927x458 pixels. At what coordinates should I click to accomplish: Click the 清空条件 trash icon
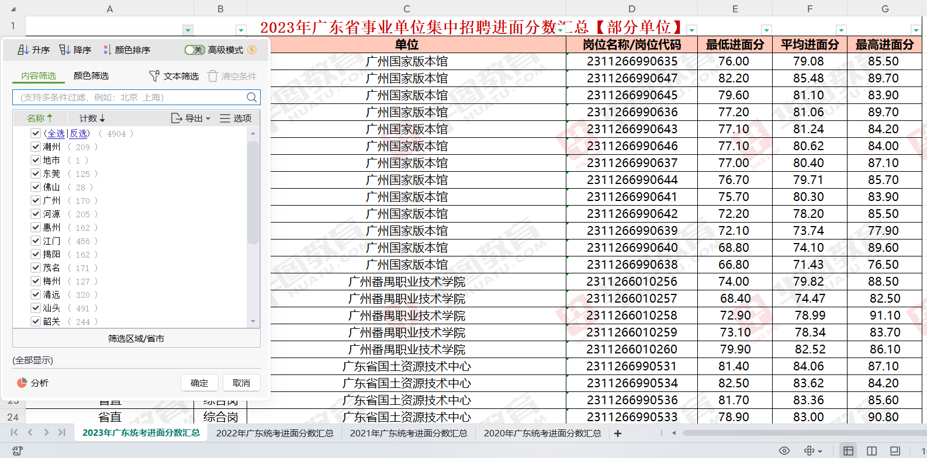pyautogui.click(x=213, y=76)
